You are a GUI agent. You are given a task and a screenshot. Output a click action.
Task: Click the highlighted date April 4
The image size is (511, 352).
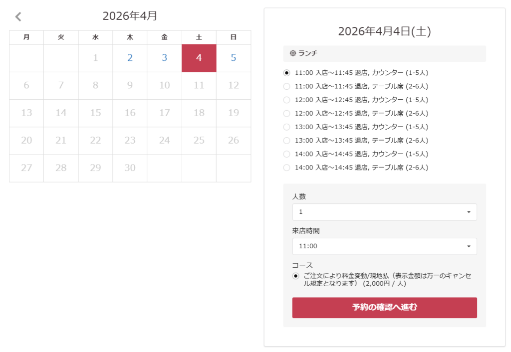199,58
